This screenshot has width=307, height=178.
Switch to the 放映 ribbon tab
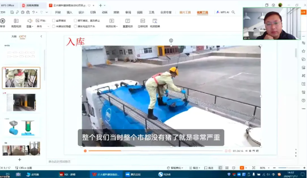click(116, 12)
